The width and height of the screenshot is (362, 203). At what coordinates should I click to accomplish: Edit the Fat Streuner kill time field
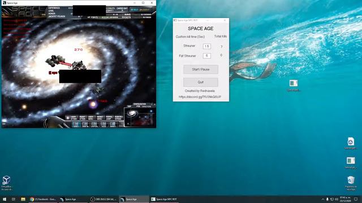tap(207, 56)
